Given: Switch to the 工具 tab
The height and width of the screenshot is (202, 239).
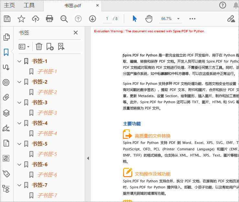Looking at the screenshot, I should point(29,5).
